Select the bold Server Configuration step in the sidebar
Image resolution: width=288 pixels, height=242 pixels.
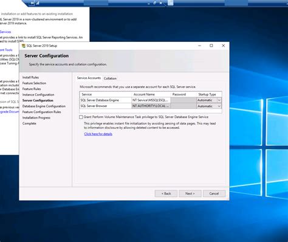(x=38, y=100)
